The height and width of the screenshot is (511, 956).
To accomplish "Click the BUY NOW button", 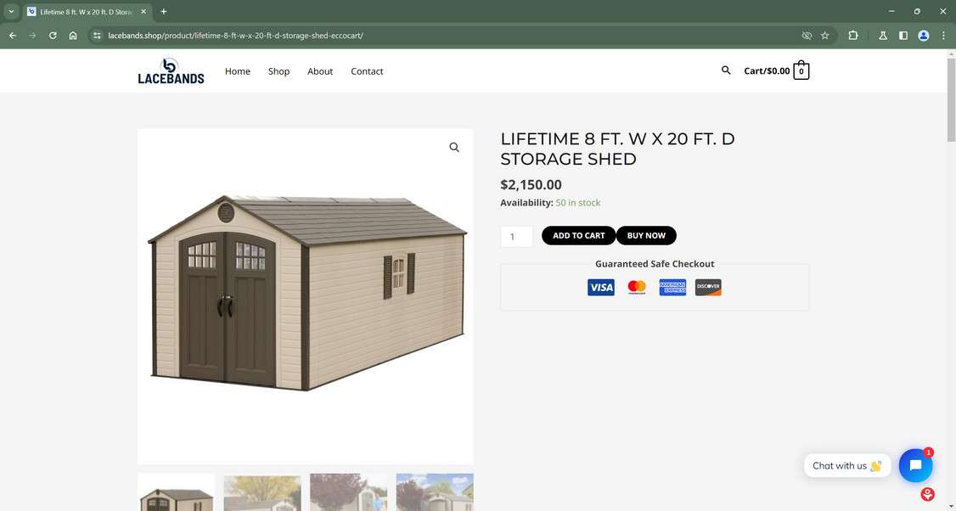I will pos(646,235).
